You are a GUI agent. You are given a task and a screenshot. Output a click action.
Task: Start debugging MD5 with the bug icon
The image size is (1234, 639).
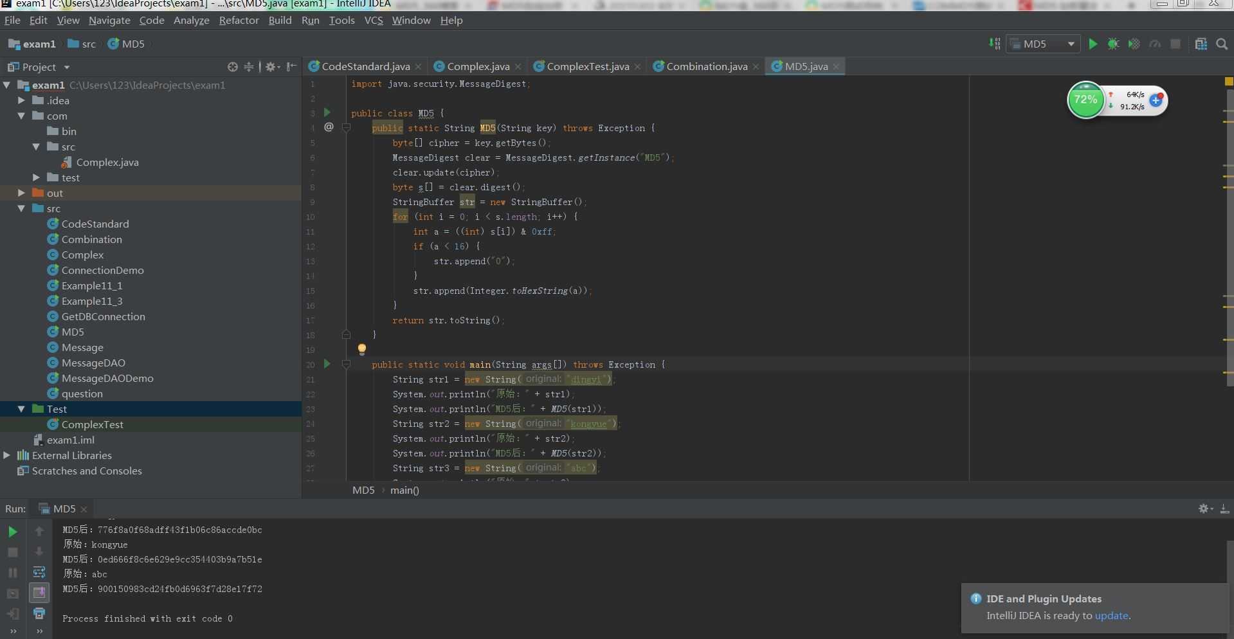point(1113,44)
